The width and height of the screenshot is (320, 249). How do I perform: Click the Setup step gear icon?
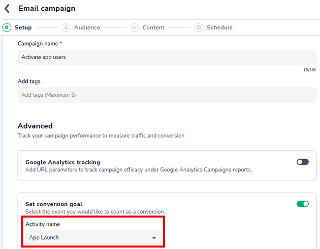[x=7, y=28]
